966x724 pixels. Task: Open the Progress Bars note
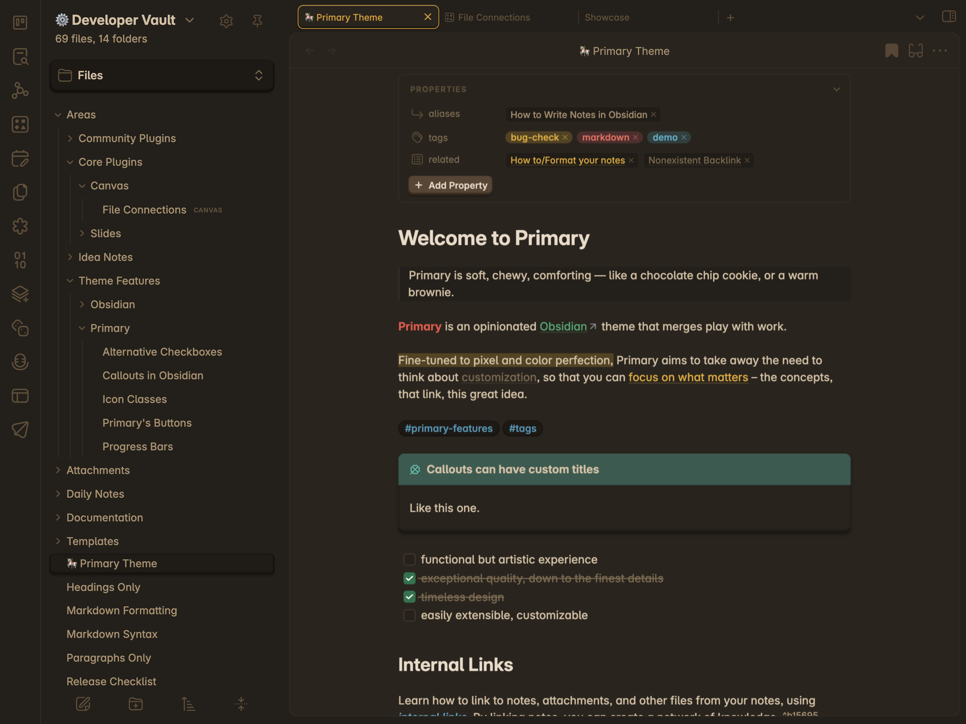pos(138,447)
